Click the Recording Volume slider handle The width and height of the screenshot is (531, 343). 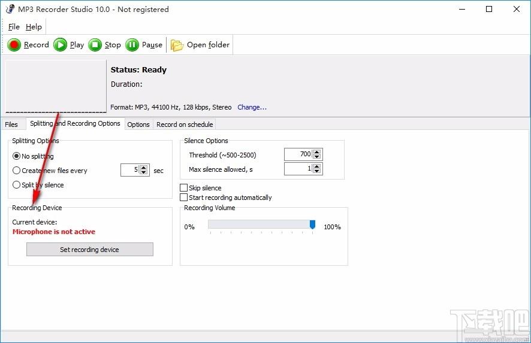(x=313, y=224)
